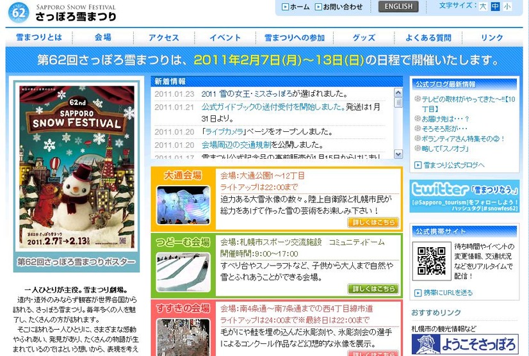Click snowflake bullet beside ボランティアさん特集 post

point(418,138)
